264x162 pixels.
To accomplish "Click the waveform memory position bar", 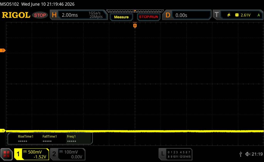I will click(135, 11).
